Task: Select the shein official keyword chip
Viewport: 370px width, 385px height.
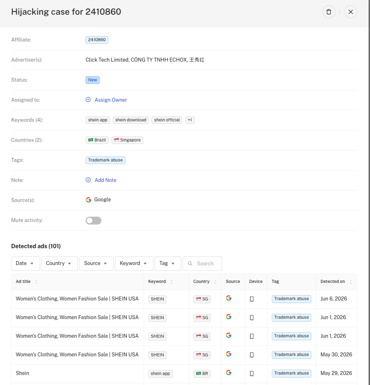Action: (167, 120)
